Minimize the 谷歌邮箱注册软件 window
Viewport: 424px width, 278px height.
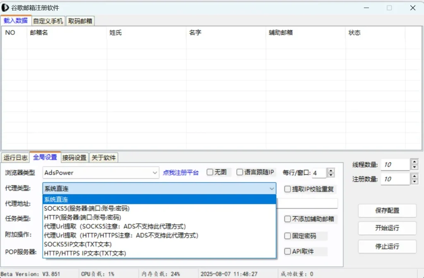click(366, 8)
